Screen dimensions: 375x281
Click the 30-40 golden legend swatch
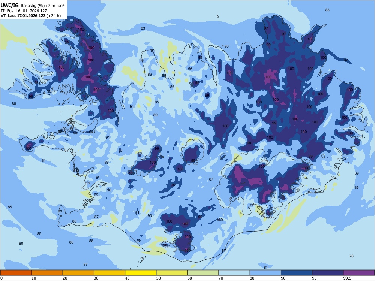pyautogui.click(x=109, y=273)
